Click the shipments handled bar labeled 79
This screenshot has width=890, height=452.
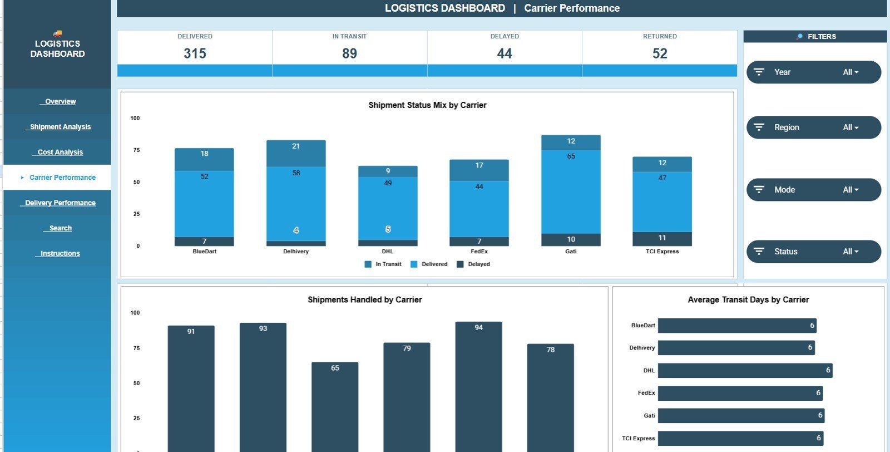pos(407,397)
